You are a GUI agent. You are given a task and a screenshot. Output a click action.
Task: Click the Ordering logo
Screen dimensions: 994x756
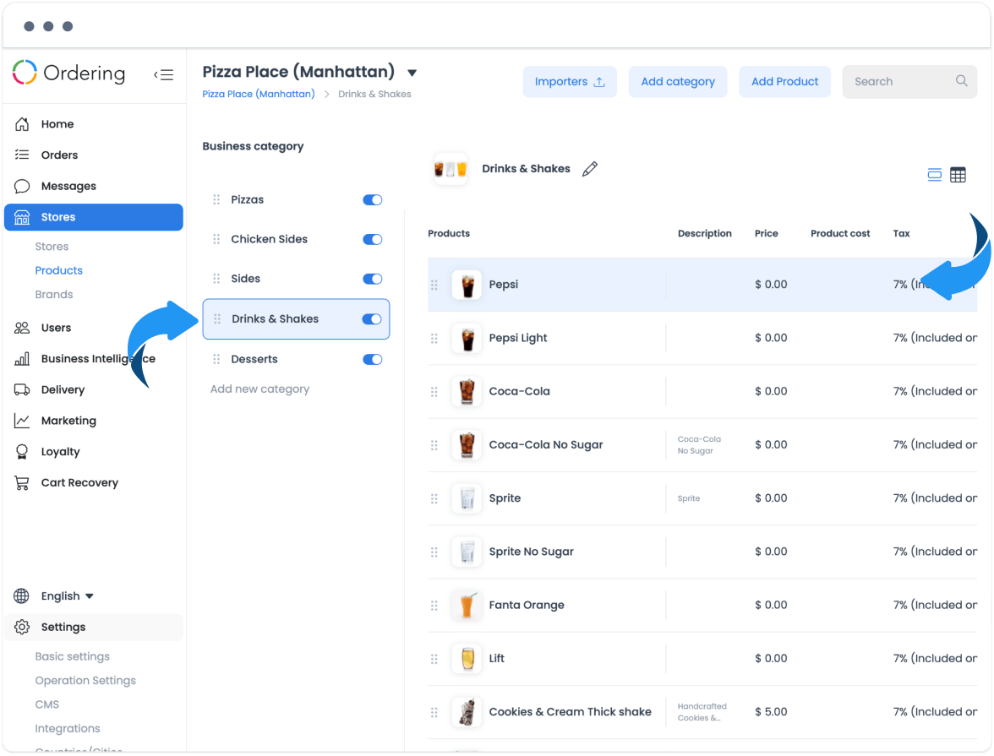(68, 73)
